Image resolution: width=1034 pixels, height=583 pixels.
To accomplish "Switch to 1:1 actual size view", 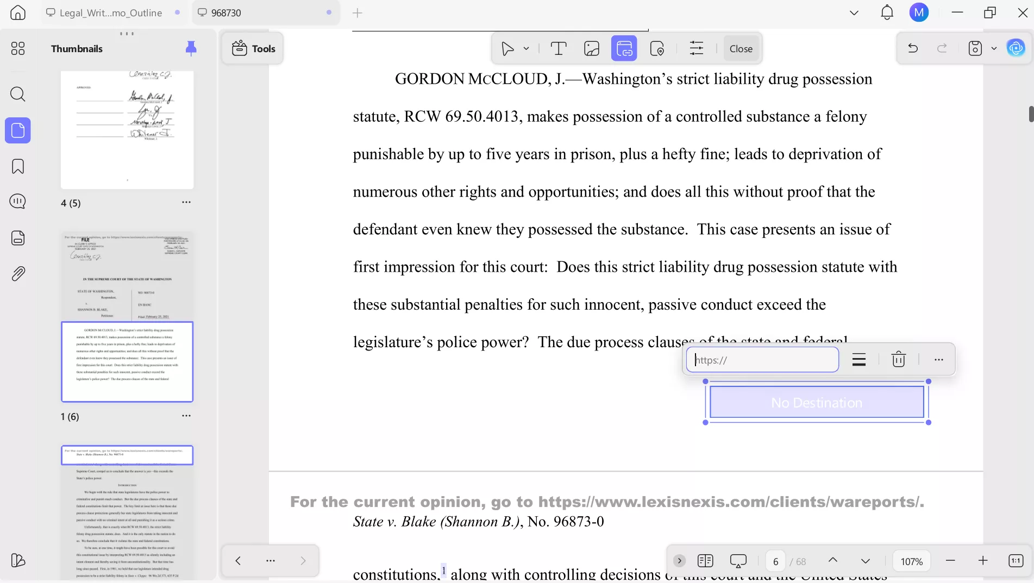I will click(1014, 561).
